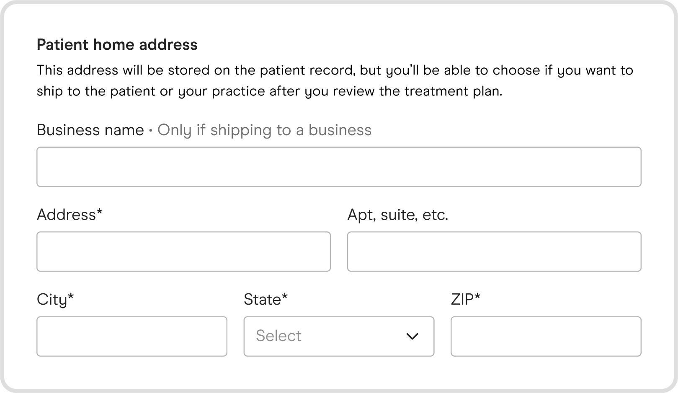Viewport: 678px width, 393px height.
Task: Click the description line starting "This address"
Action: coord(334,70)
